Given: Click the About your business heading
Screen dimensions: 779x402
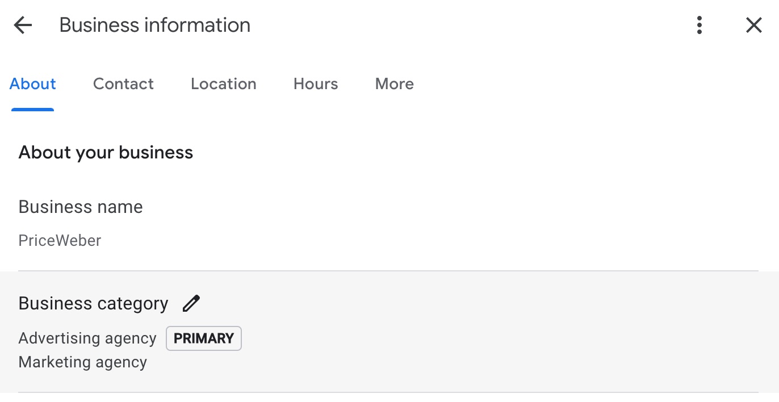Looking at the screenshot, I should pyautogui.click(x=106, y=153).
